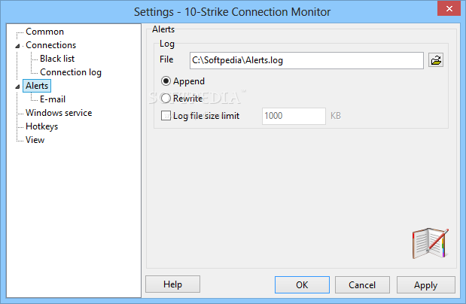Click the Cancel button
The height and width of the screenshot is (304, 466).
tap(362, 285)
